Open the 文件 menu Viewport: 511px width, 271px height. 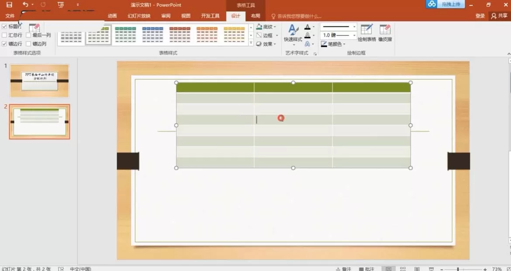(x=10, y=16)
